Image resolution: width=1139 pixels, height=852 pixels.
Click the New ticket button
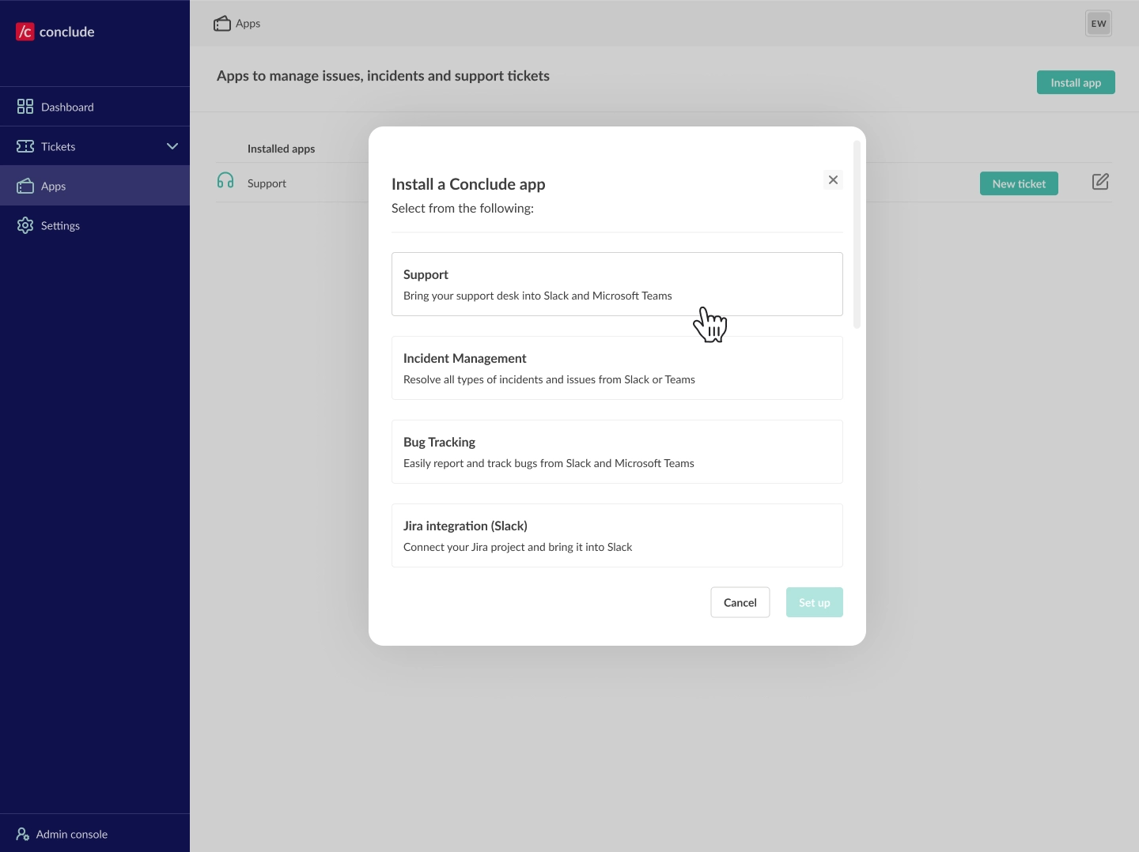click(1019, 183)
